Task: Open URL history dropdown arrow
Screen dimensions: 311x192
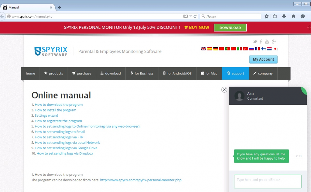Action: click(190, 16)
